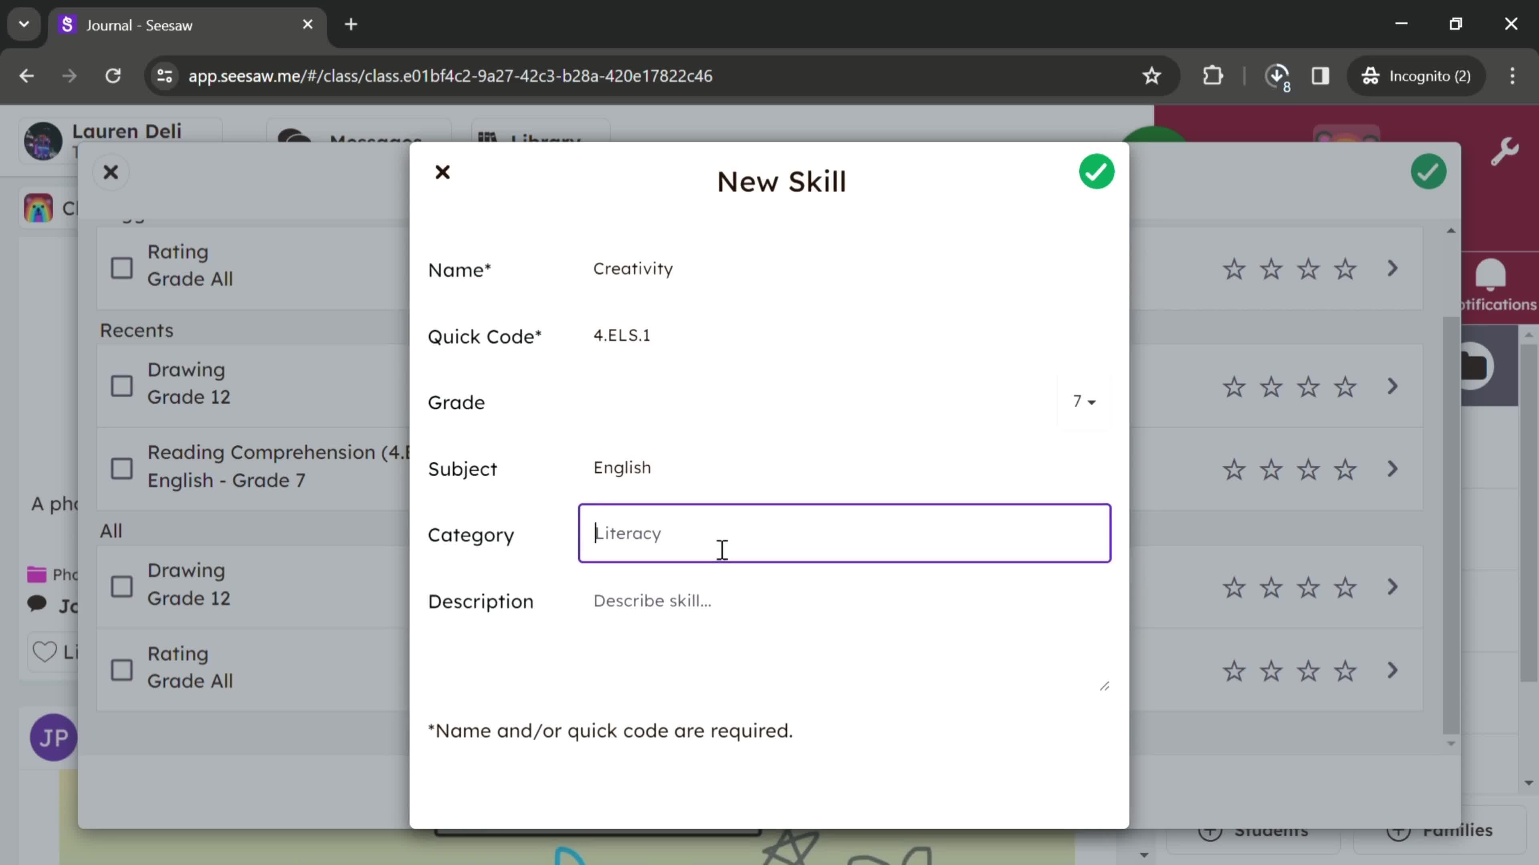Image resolution: width=1539 pixels, height=865 pixels.
Task: Expand the Drawing Grade 12 recents item
Action: (1398, 386)
